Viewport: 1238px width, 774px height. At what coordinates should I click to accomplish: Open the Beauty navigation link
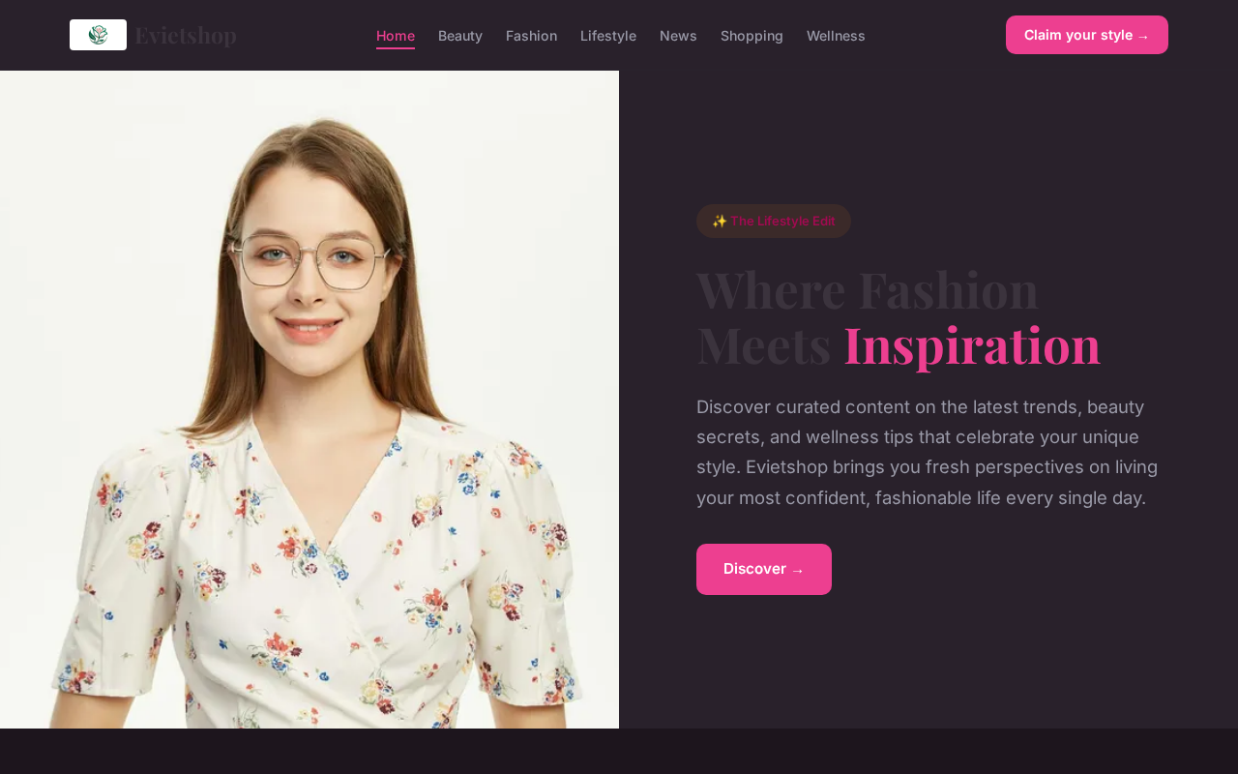pos(460,36)
